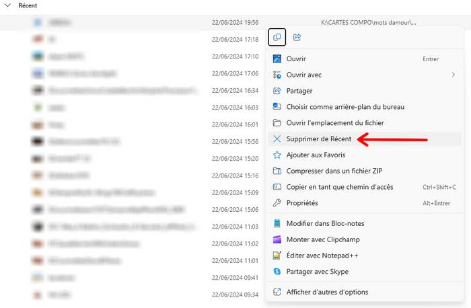Click the blue Skype icon
Viewport: 471px width, 308px height.
click(277, 272)
